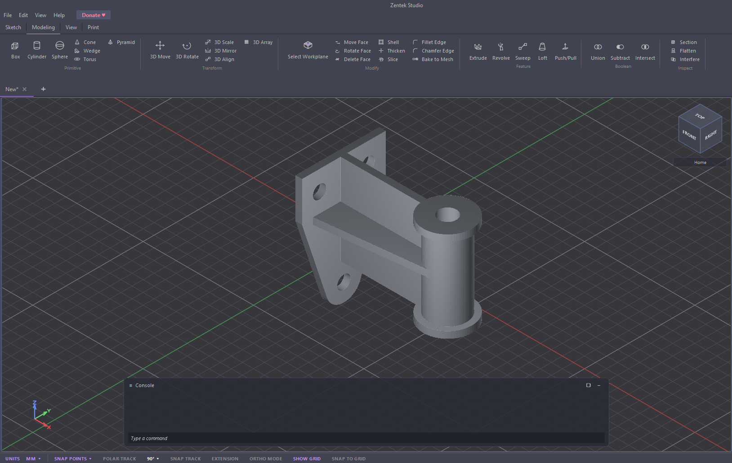This screenshot has height=463, width=732.
Task: Select the Box primitive tool
Action: [15, 50]
